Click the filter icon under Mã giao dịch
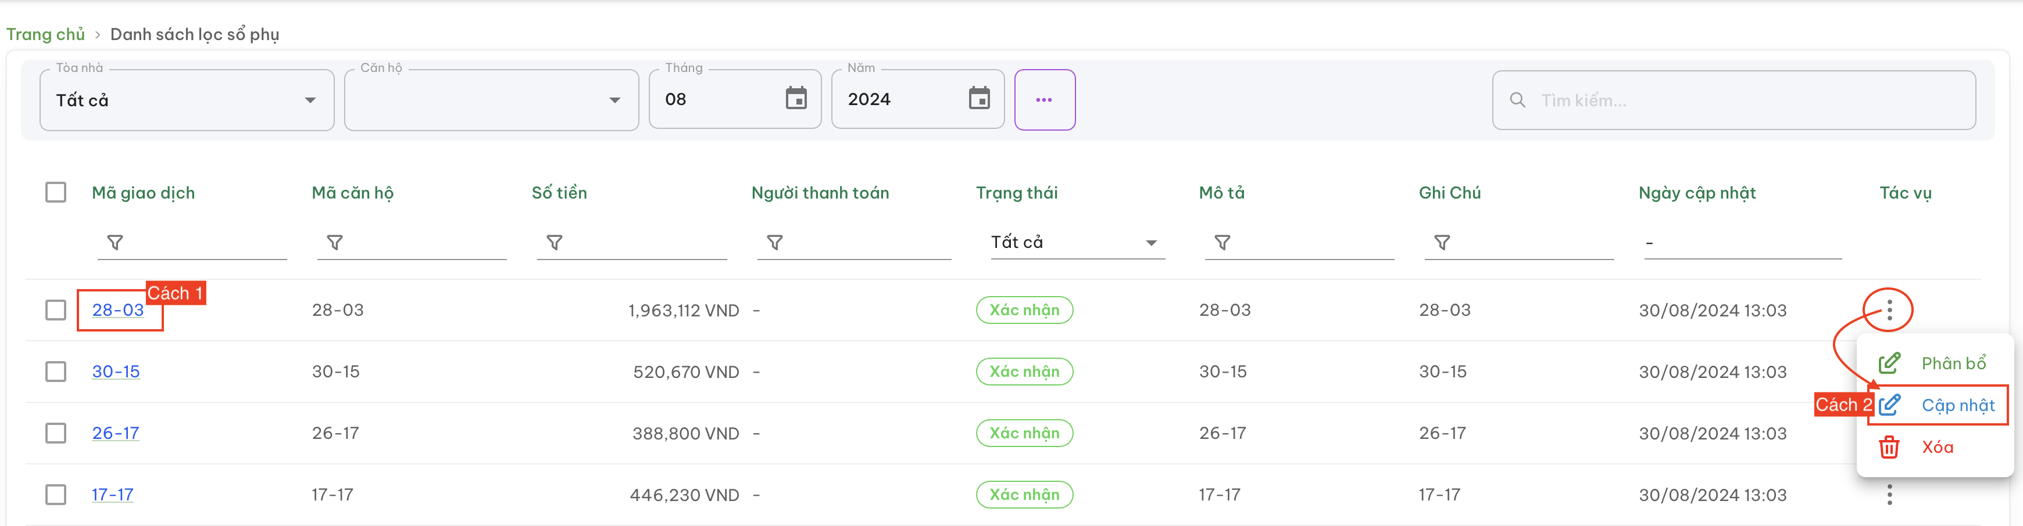The height and width of the screenshot is (526, 2023). tap(116, 243)
